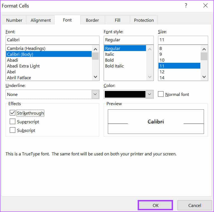Click into the Font name text field
Viewport: 214px width, 212px height.
pyautogui.click(x=52, y=40)
